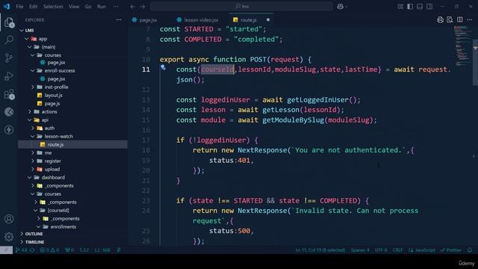Click the Ln 11 cursor position indicator
This screenshot has width=478, height=269.
pos(320,250)
